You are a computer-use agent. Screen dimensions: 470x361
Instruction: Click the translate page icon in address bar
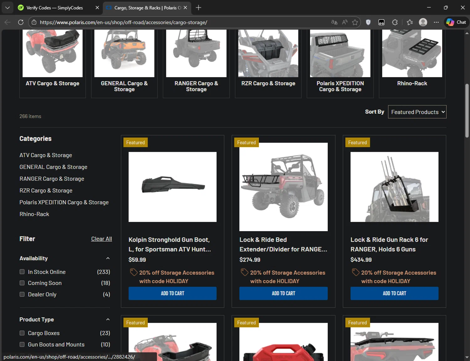[x=334, y=22]
